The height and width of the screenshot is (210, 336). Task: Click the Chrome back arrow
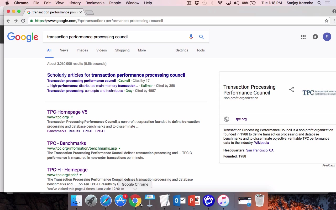point(8,21)
